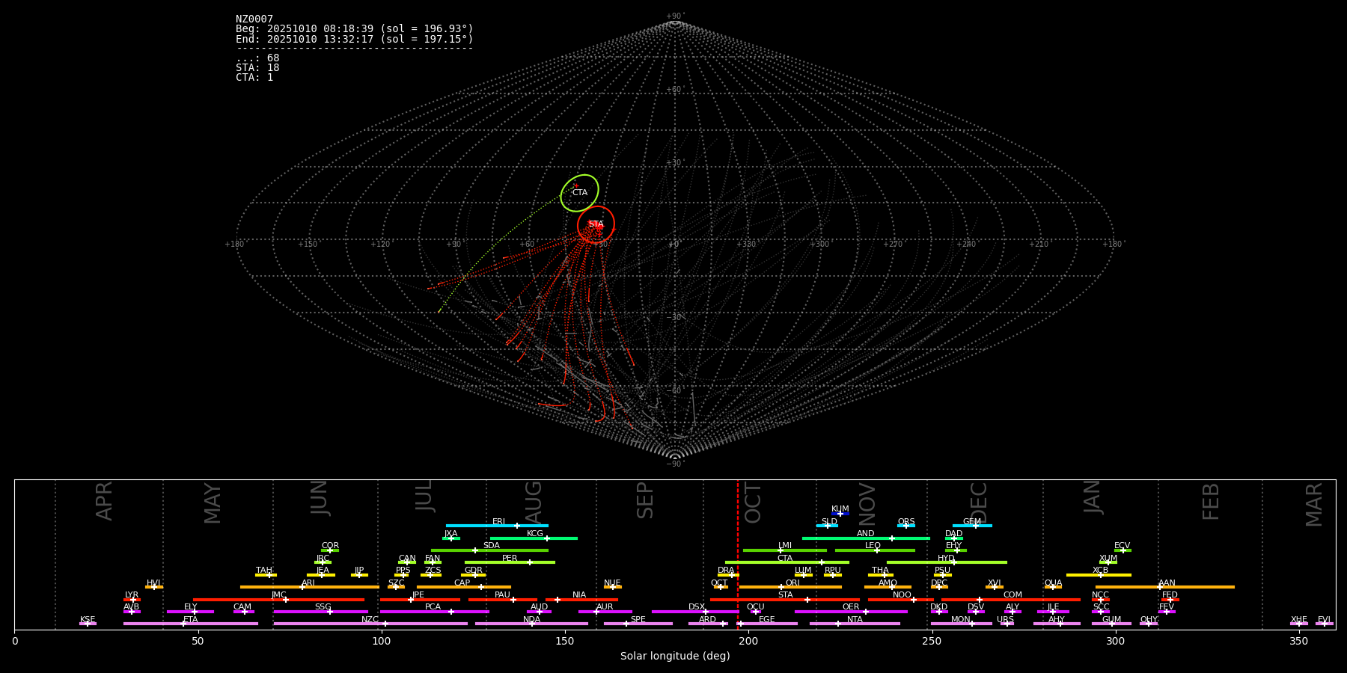
Task: Click the "STA: 18" count line
Action: click(257, 68)
